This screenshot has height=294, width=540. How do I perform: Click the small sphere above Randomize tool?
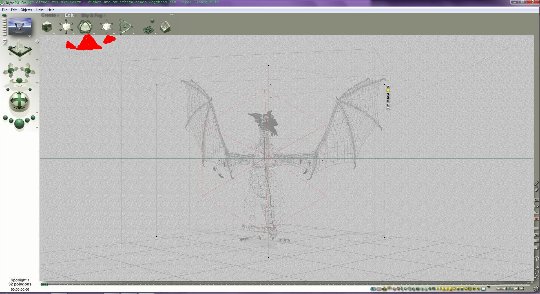coord(152,21)
